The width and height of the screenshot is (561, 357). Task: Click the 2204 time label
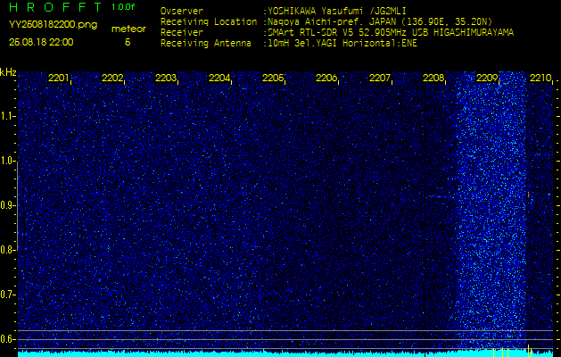tap(219, 78)
